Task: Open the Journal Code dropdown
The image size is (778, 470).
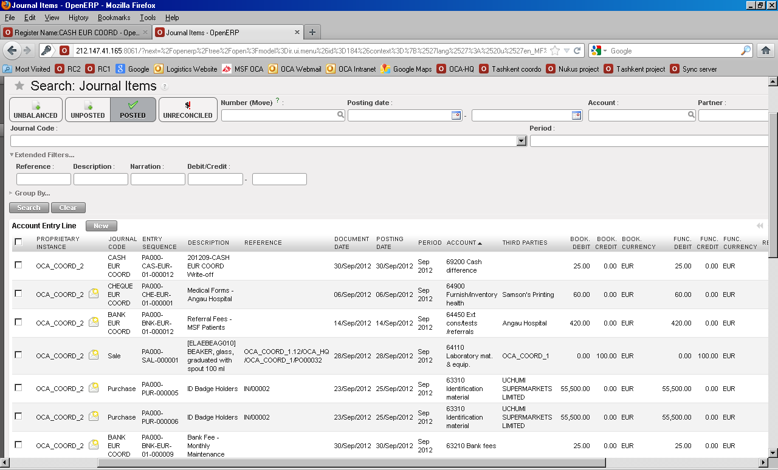Action: (x=521, y=141)
